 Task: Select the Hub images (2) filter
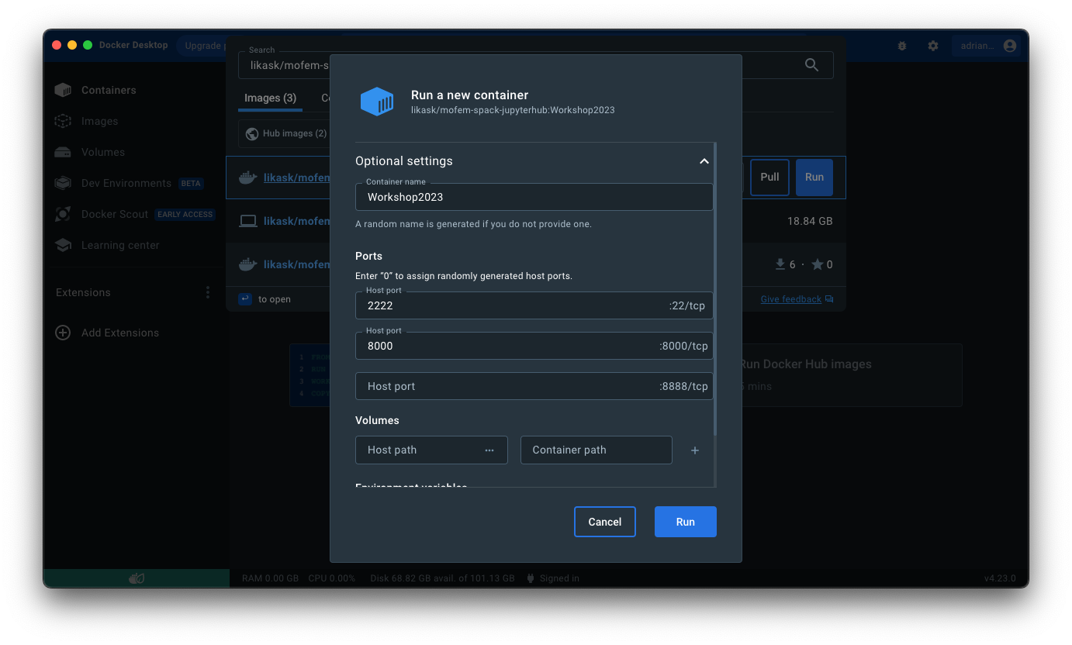(x=288, y=133)
